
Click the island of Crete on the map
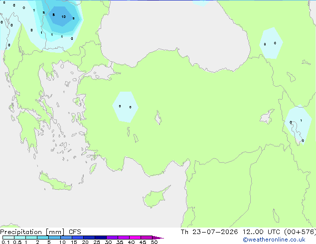pos(55,182)
